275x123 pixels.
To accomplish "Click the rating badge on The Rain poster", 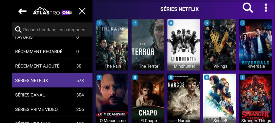I will tap(99, 23).
